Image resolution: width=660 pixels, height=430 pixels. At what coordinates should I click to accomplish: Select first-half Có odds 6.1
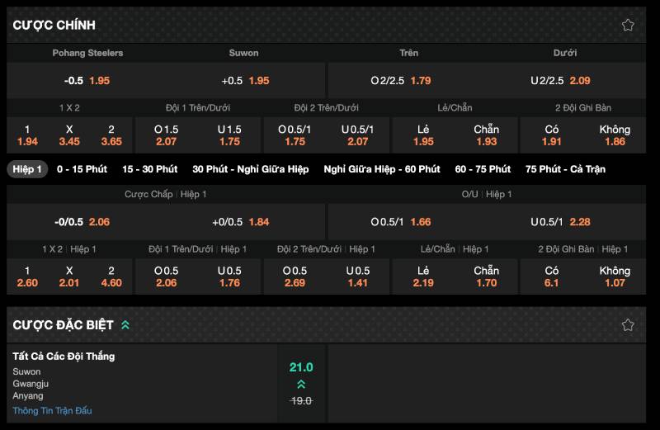tap(552, 276)
